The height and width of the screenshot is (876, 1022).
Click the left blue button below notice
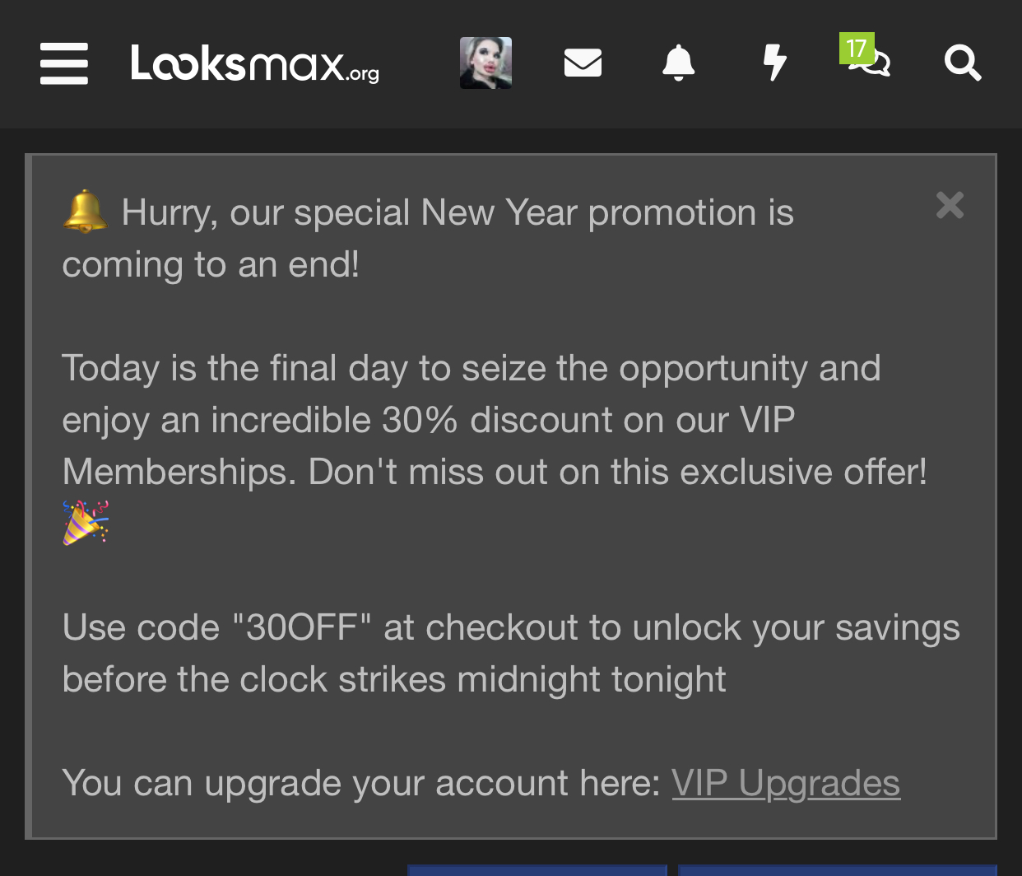[x=537, y=870]
